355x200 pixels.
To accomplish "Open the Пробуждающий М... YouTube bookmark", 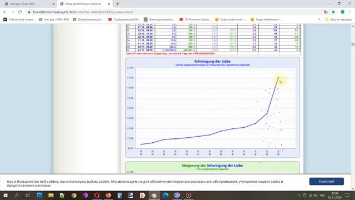I will 124,19.
